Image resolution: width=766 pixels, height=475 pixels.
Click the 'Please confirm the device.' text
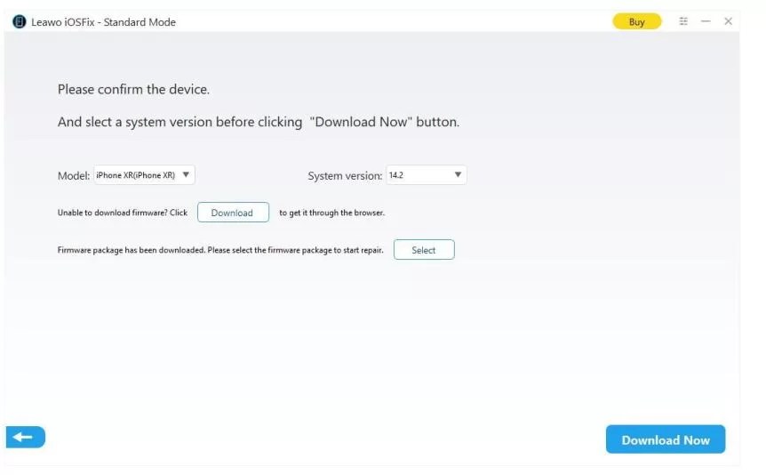pyautogui.click(x=133, y=90)
